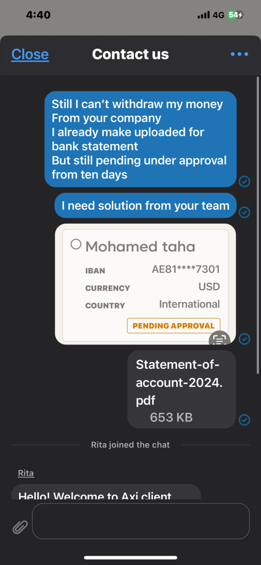This screenshot has height=565, width=261.
Task: Tap the Close link
Action: [30, 54]
